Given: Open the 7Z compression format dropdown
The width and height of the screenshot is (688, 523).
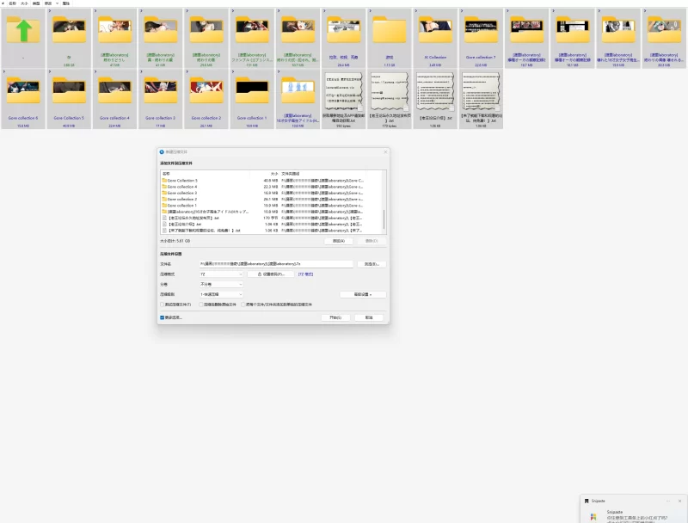Looking at the screenshot, I should tap(221, 274).
